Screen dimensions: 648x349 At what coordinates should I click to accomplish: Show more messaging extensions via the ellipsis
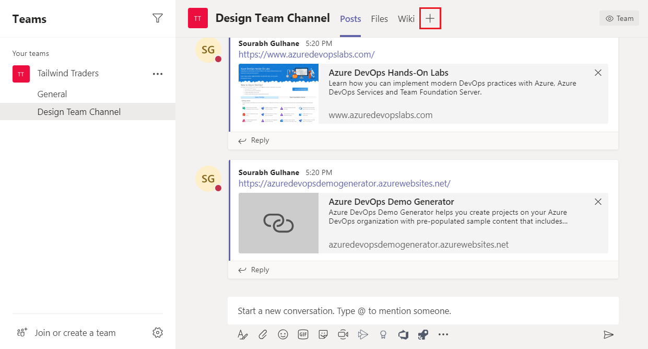(x=443, y=334)
